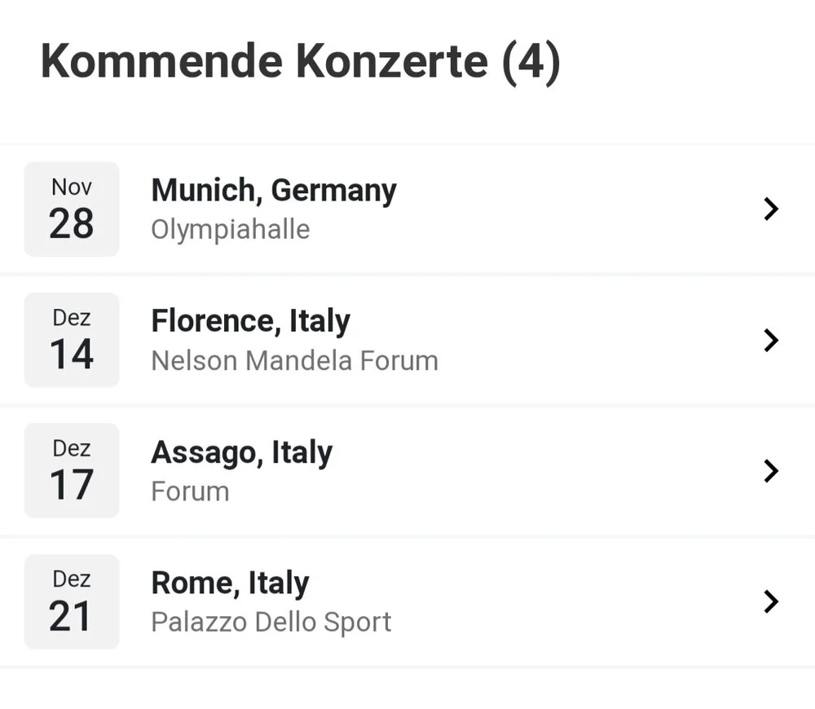Image resolution: width=815 pixels, height=709 pixels.
Task: Click the Kommende Konzerte (4) heading
Action: [300, 61]
